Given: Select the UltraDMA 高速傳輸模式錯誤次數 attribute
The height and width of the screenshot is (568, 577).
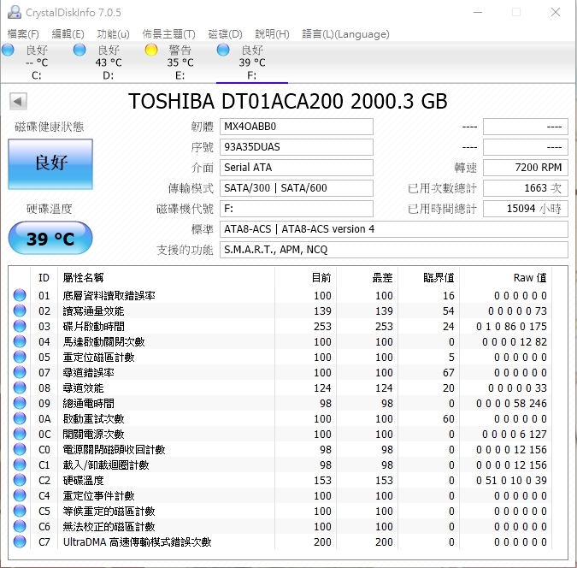Looking at the screenshot, I should point(138,541).
